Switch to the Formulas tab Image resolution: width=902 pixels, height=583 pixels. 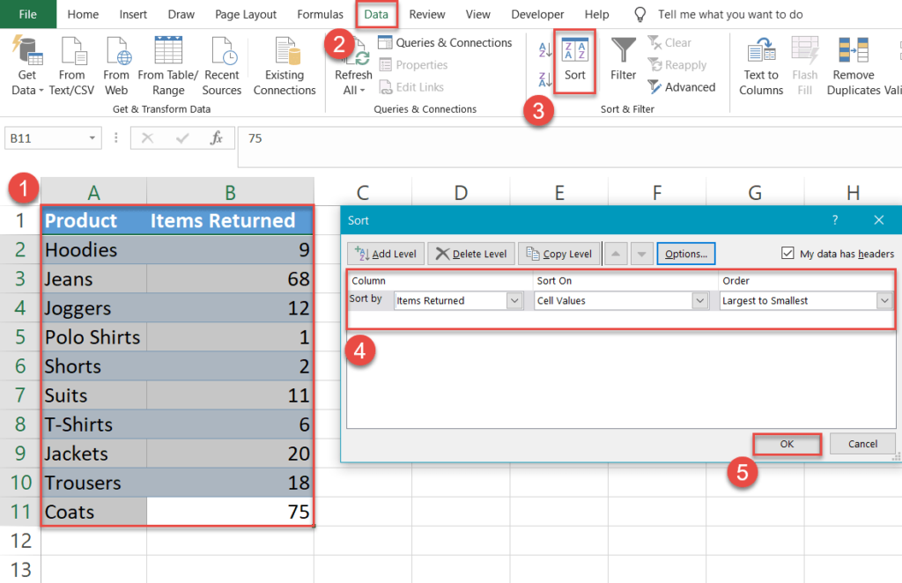(320, 14)
